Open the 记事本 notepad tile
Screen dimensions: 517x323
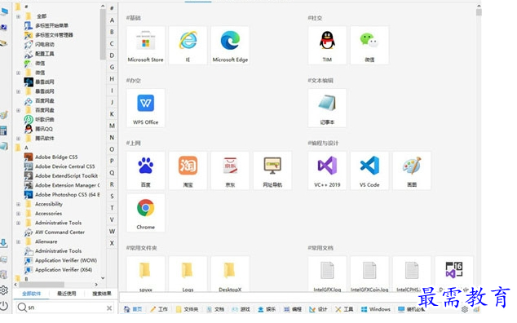point(327,108)
